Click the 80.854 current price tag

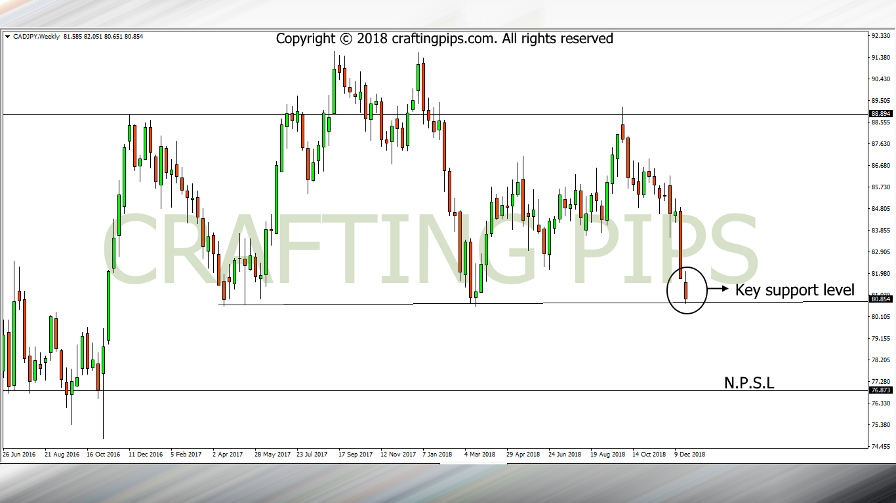pyautogui.click(x=880, y=299)
